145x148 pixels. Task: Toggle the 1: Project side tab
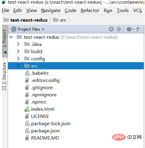pos(5,41)
